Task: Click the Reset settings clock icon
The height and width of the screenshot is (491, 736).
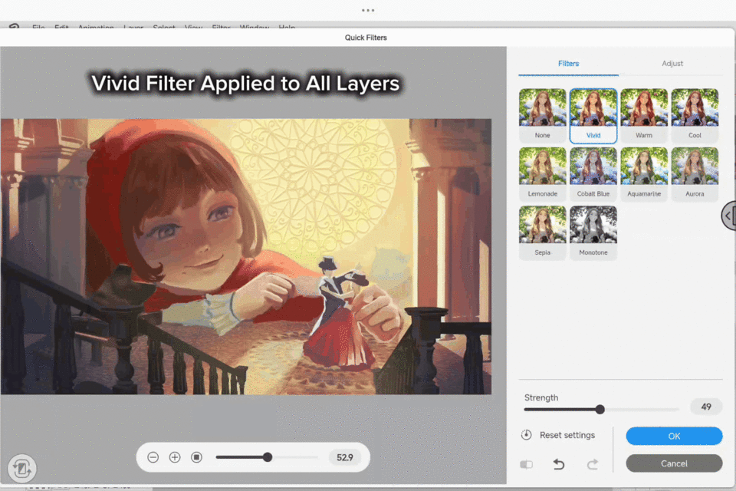Action: click(527, 435)
